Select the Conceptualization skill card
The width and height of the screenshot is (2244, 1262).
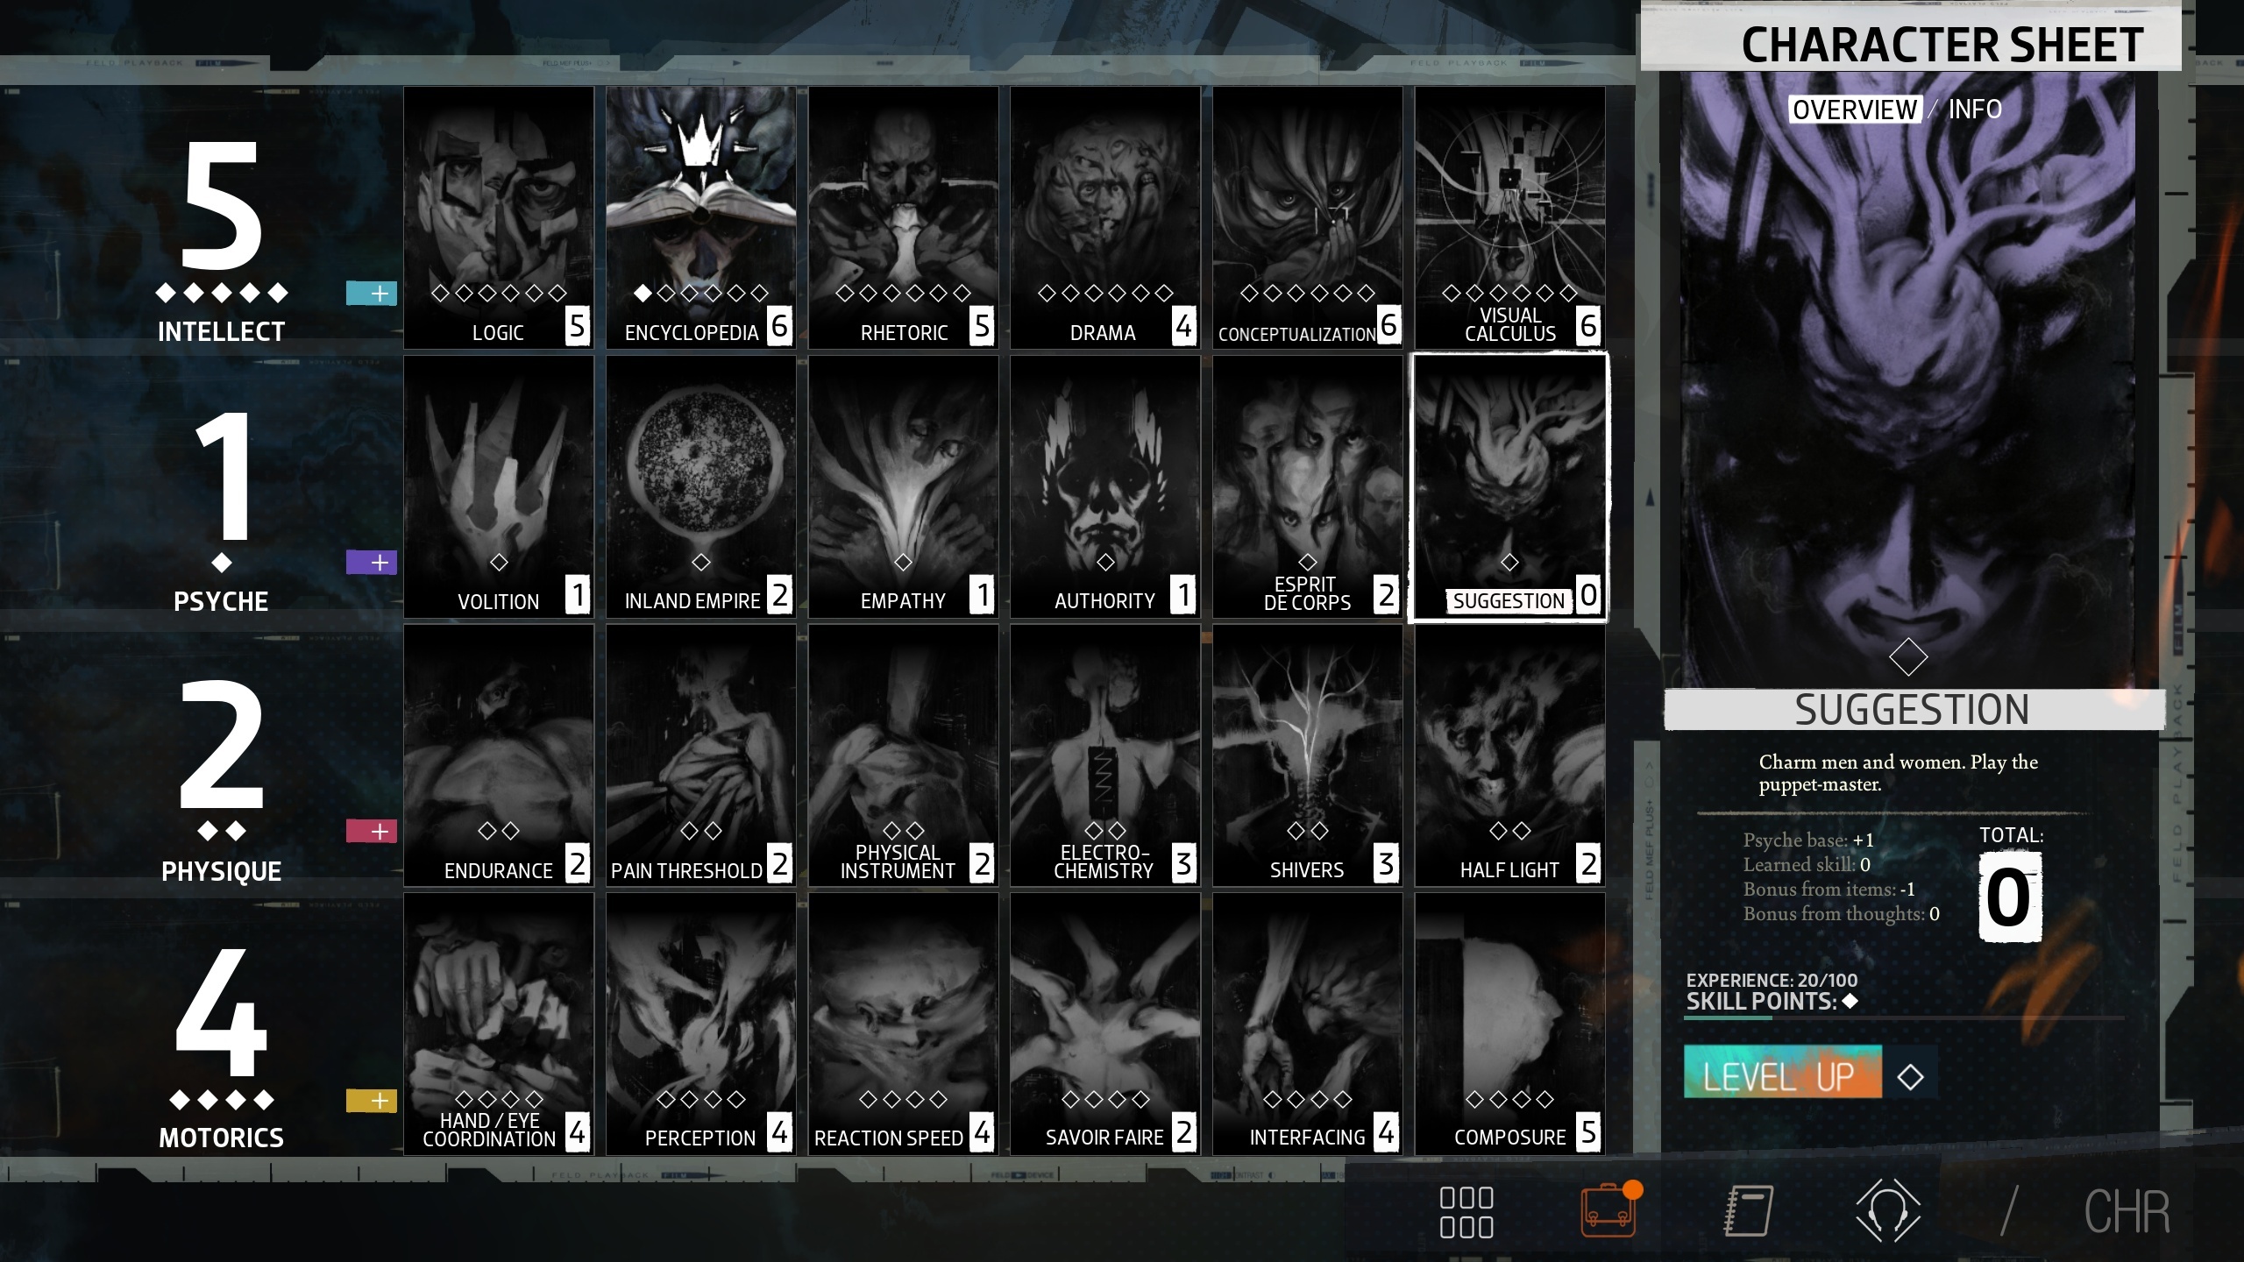click(1308, 217)
